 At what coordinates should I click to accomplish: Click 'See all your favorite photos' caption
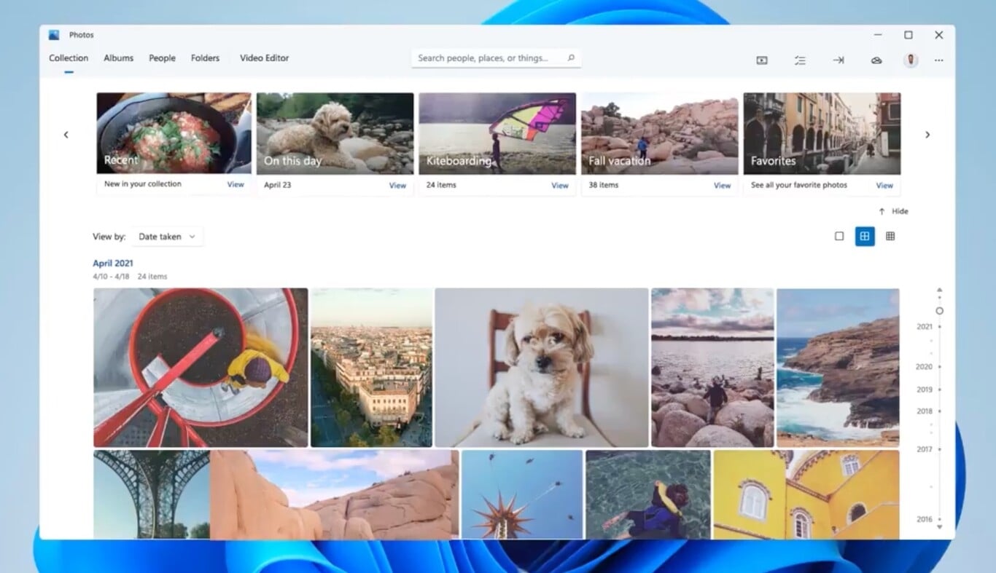pos(799,185)
